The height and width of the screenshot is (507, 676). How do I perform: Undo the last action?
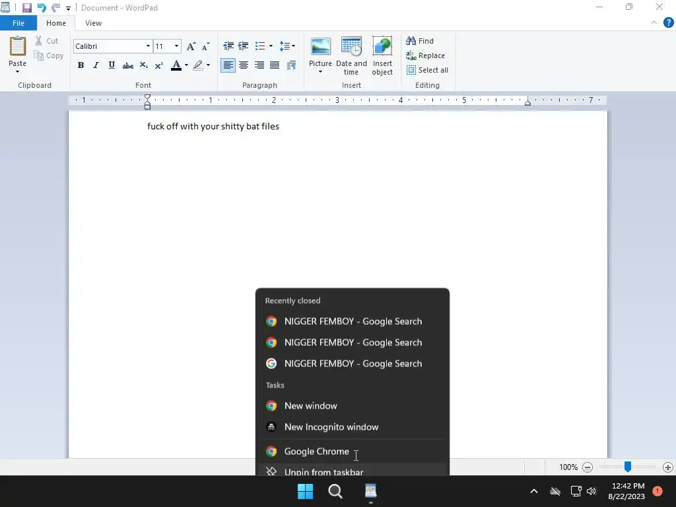[42, 8]
